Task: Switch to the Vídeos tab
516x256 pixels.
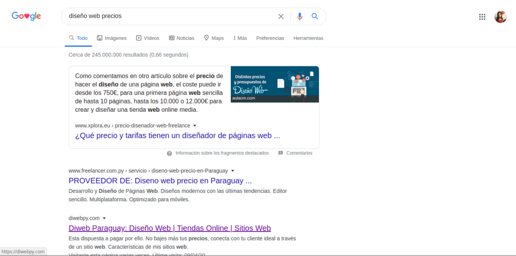Action: (148, 38)
